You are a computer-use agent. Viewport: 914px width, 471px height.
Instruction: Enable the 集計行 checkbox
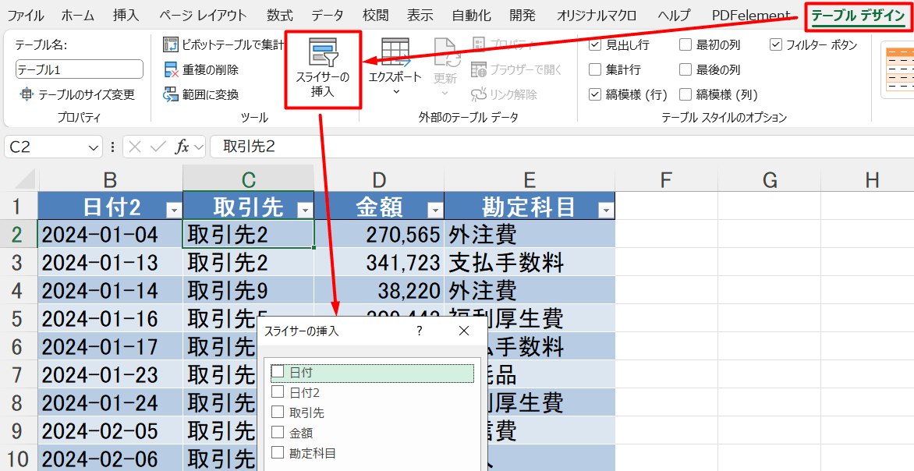click(595, 69)
